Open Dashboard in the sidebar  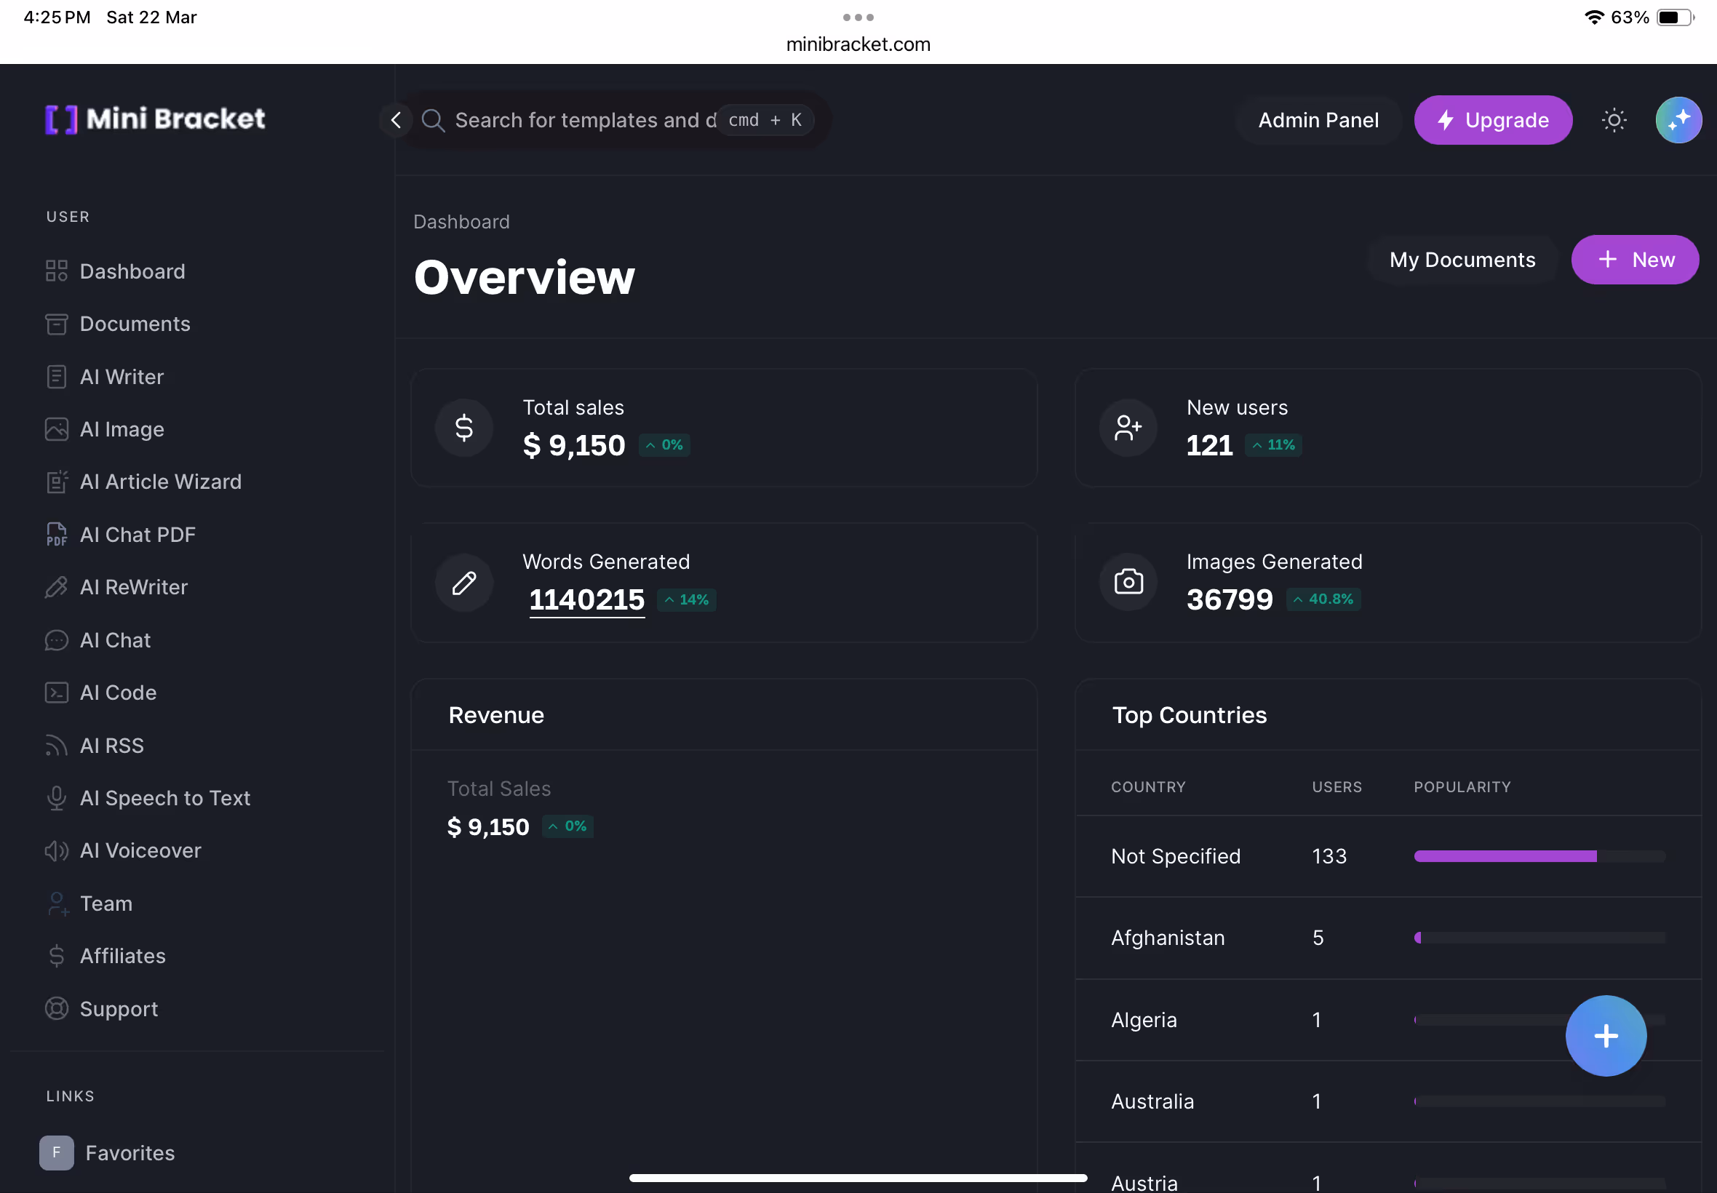(x=132, y=271)
